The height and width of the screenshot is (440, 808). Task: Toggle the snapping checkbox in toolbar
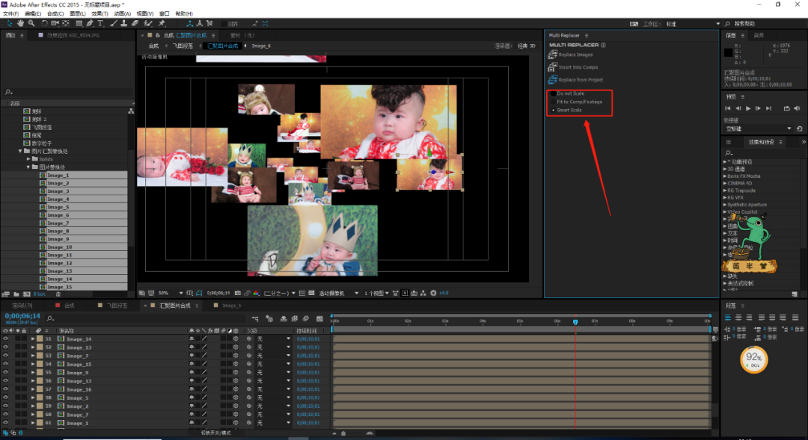pos(223,24)
